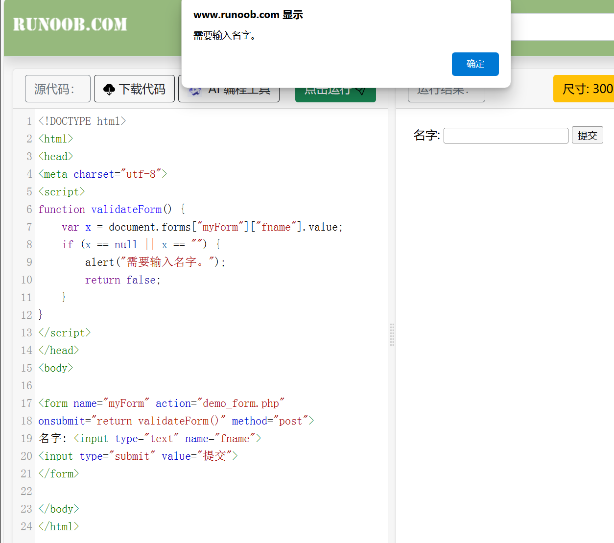Click the 需要输入名字。 alert message text

pos(225,35)
